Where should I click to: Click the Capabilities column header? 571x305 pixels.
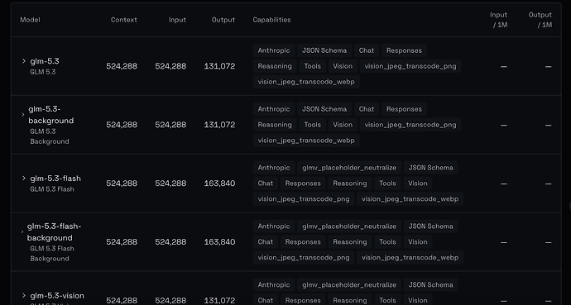tap(271, 20)
